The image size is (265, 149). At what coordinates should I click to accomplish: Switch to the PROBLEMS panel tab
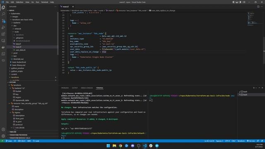pyautogui.click(x=65, y=88)
